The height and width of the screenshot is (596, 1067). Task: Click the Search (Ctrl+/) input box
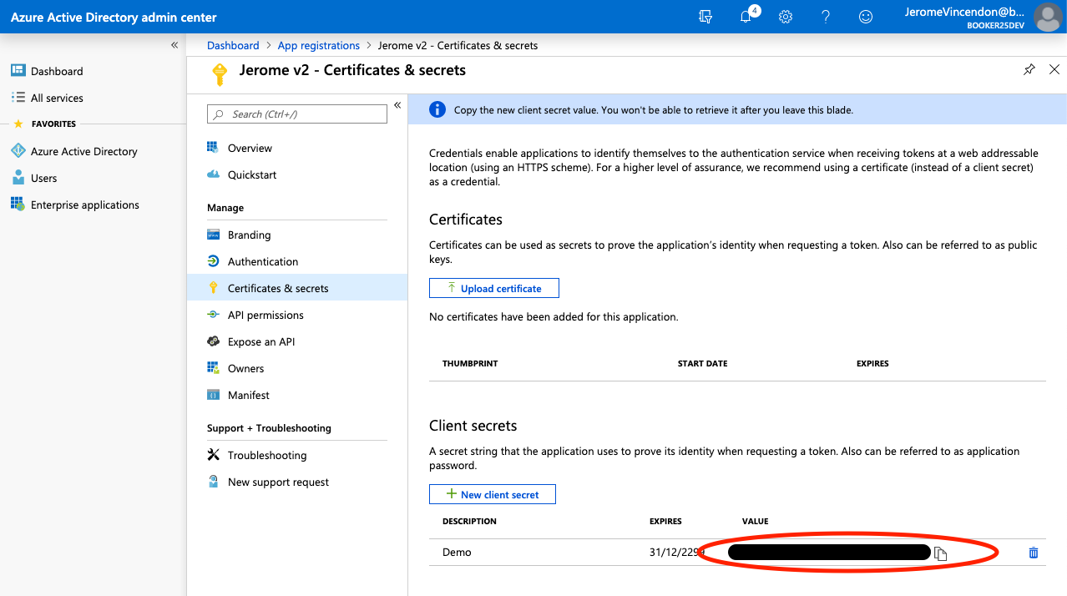pos(297,114)
